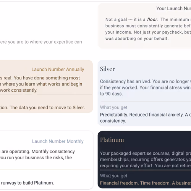This screenshot has width=191, height=191.
Task: Click Predictability. Reduced financial anxiety text
Action: pyautogui.click(x=146, y=118)
